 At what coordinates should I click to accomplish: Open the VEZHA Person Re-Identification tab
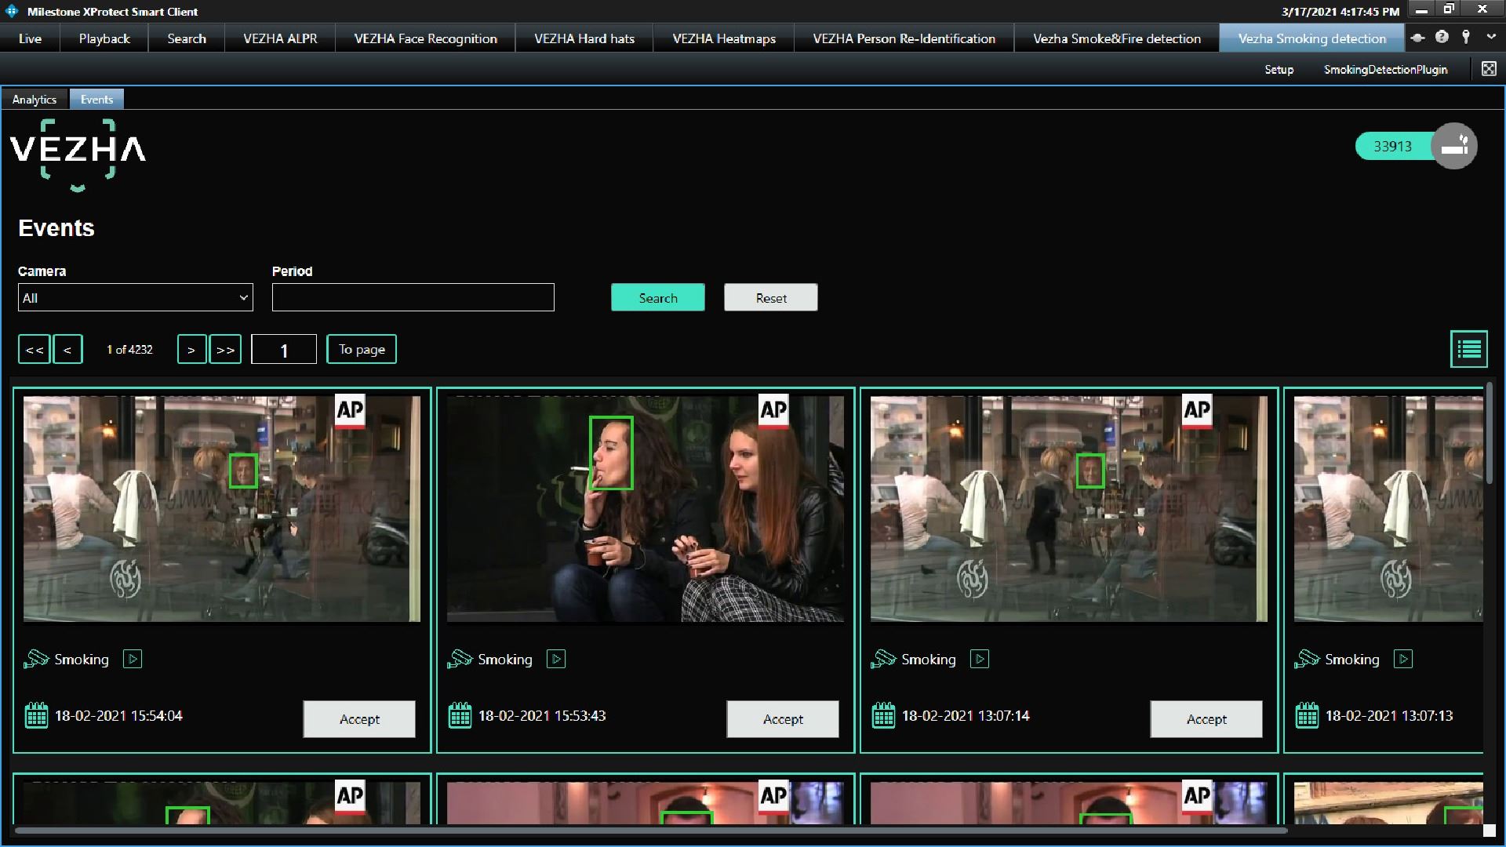(x=904, y=38)
